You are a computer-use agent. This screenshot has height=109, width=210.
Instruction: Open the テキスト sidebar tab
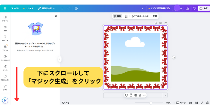click(x=5, y=38)
